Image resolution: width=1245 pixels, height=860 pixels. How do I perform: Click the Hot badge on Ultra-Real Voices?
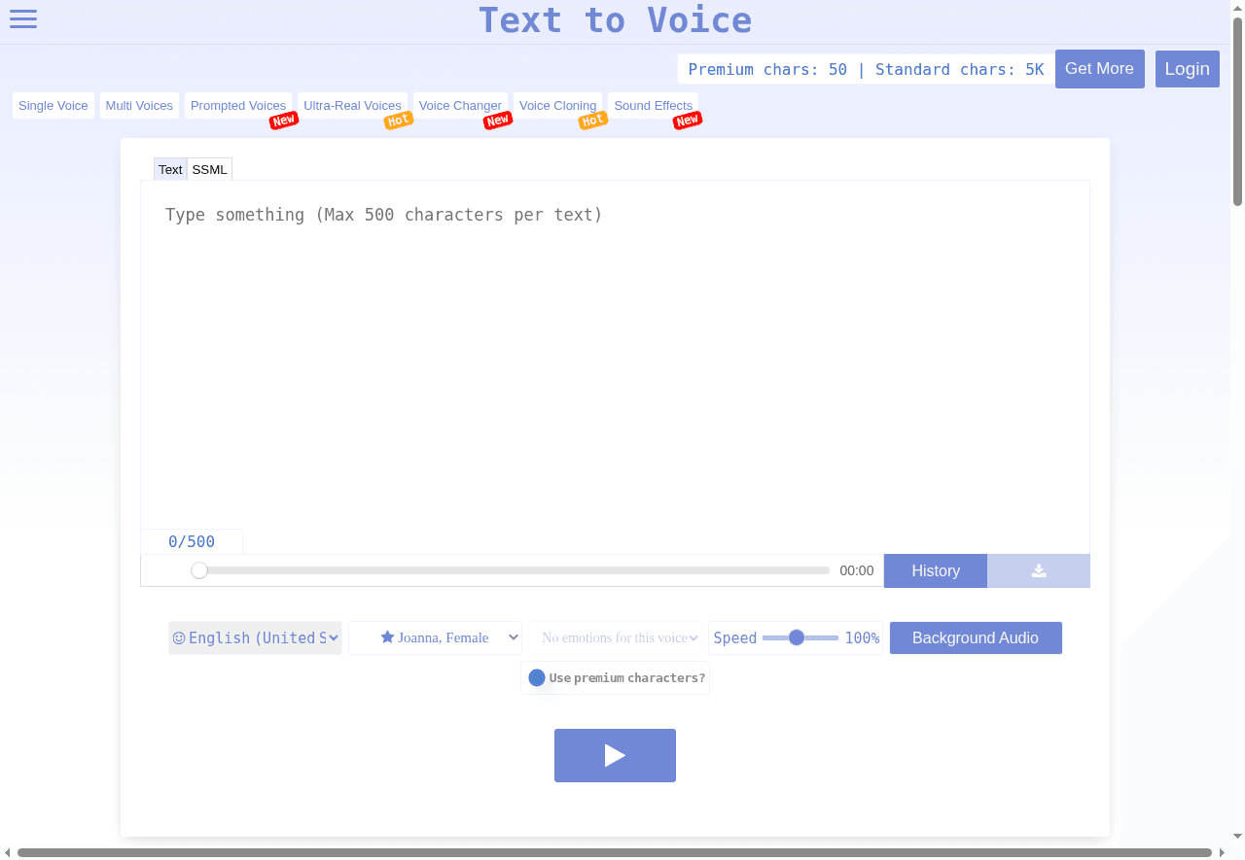(x=398, y=120)
